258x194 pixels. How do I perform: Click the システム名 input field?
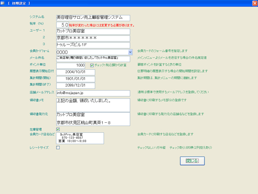93,18
